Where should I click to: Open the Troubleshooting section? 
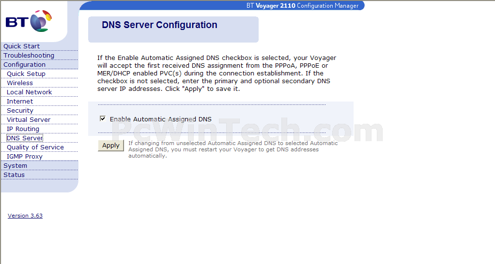29,56
